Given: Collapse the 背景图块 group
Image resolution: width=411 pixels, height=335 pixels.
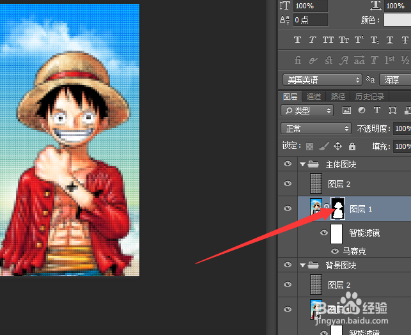Looking at the screenshot, I should 303,265.
